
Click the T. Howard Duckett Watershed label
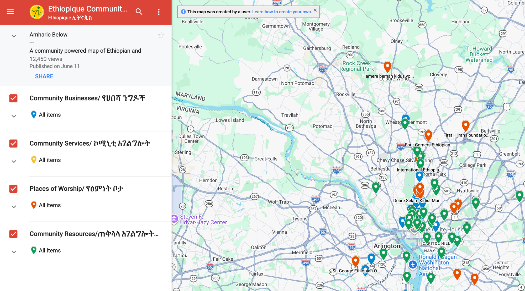pos(479,54)
